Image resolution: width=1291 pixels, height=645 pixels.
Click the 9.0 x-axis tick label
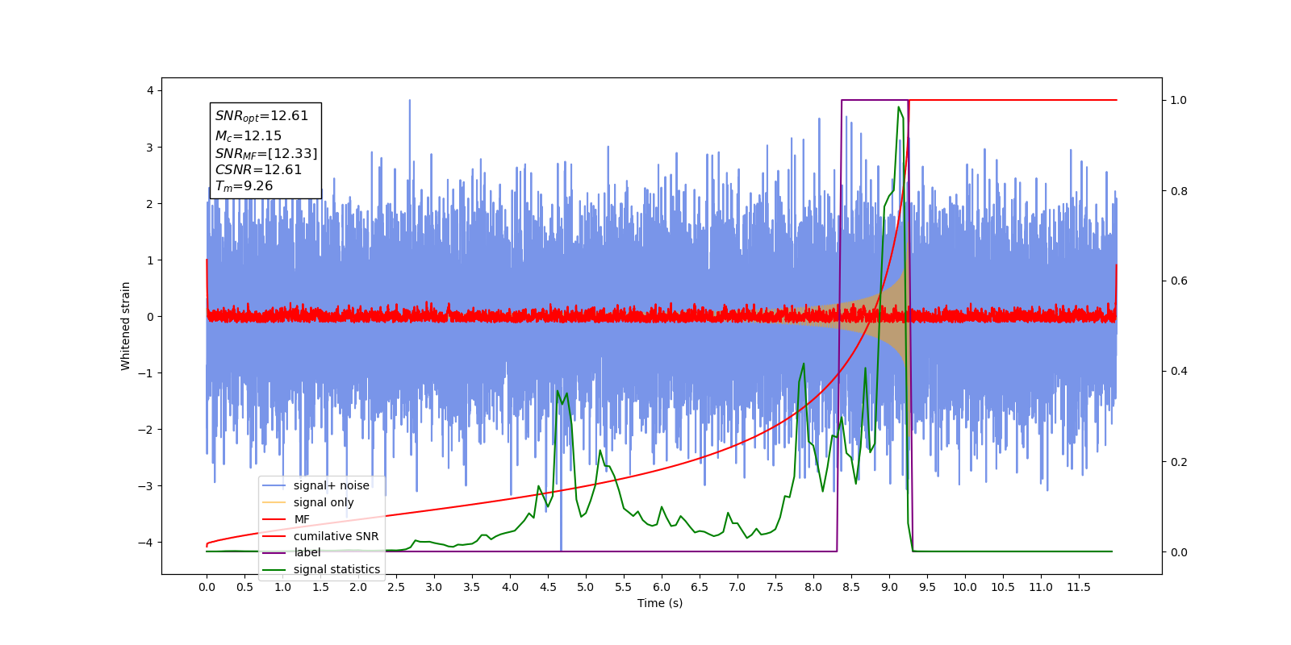click(x=889, y=587)
